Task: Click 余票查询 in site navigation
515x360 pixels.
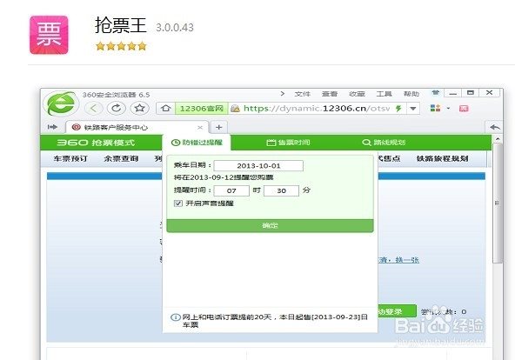Action: pos(121,158)
